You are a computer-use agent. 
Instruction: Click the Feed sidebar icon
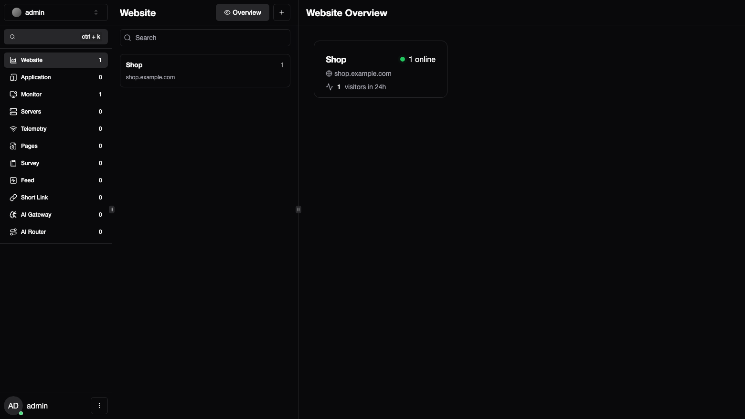point(13,180)
